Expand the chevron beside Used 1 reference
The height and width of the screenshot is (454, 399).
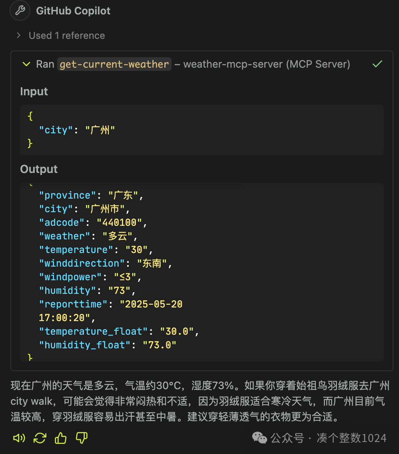18,36
